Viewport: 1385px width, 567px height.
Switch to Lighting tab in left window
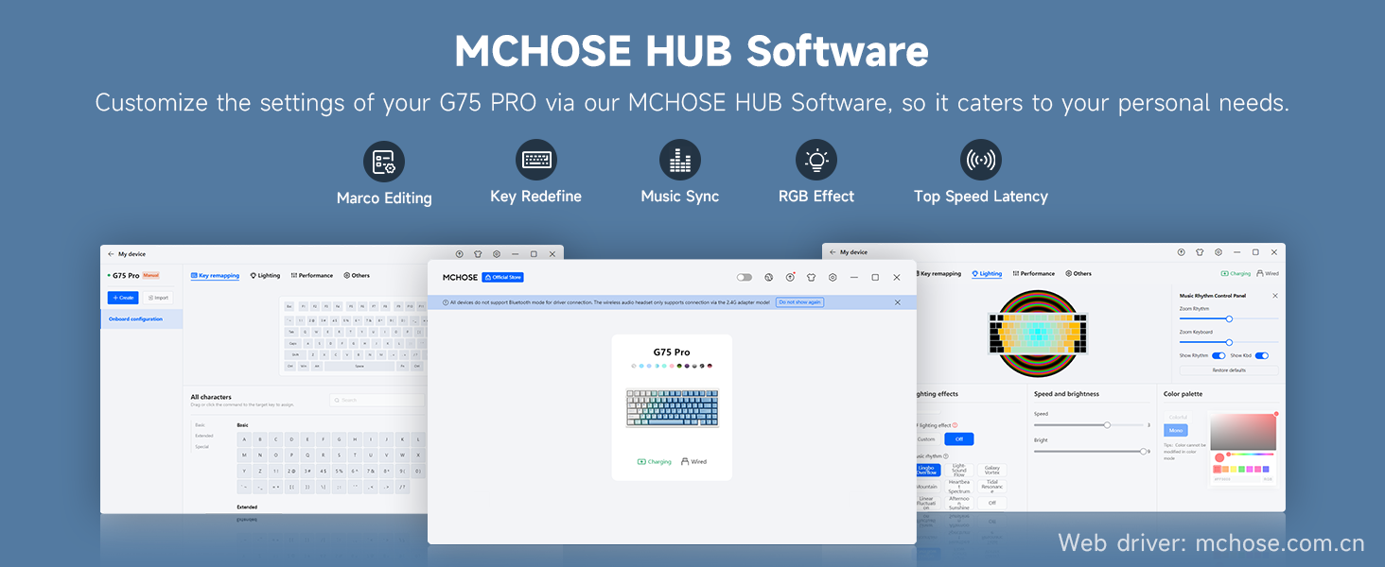(x=265, y=276)
